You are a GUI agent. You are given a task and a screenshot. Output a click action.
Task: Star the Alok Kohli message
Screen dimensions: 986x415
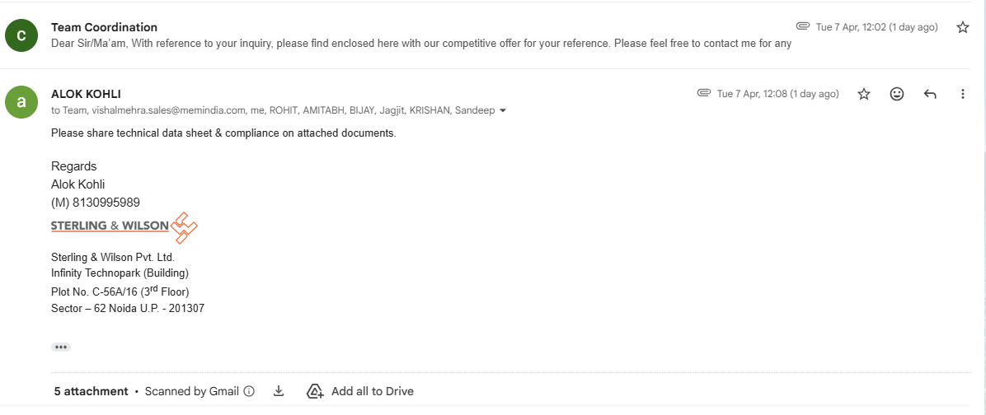(x=864, y=94)
